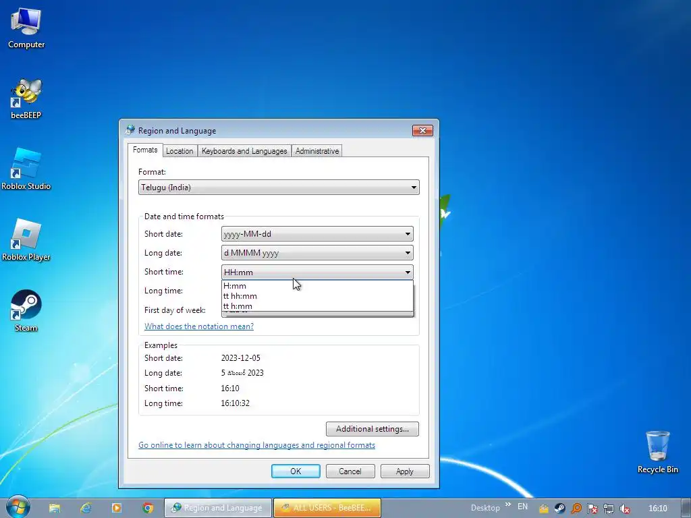Switch to the Administrative tab
The image size is (691, 518).
317,151
